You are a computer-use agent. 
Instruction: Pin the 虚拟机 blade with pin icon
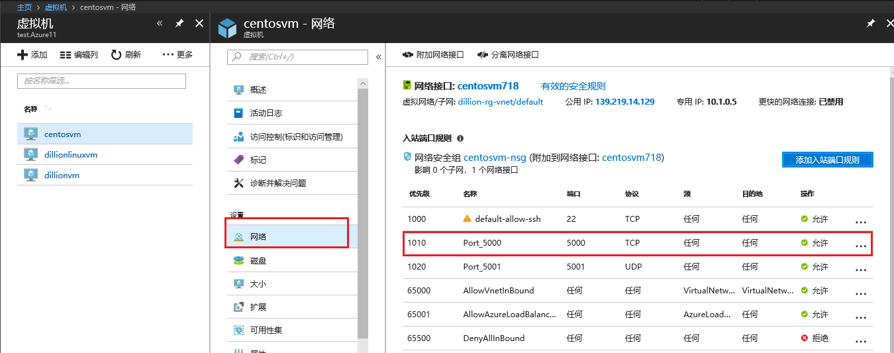pyautogui.click(x=179, y=23)
